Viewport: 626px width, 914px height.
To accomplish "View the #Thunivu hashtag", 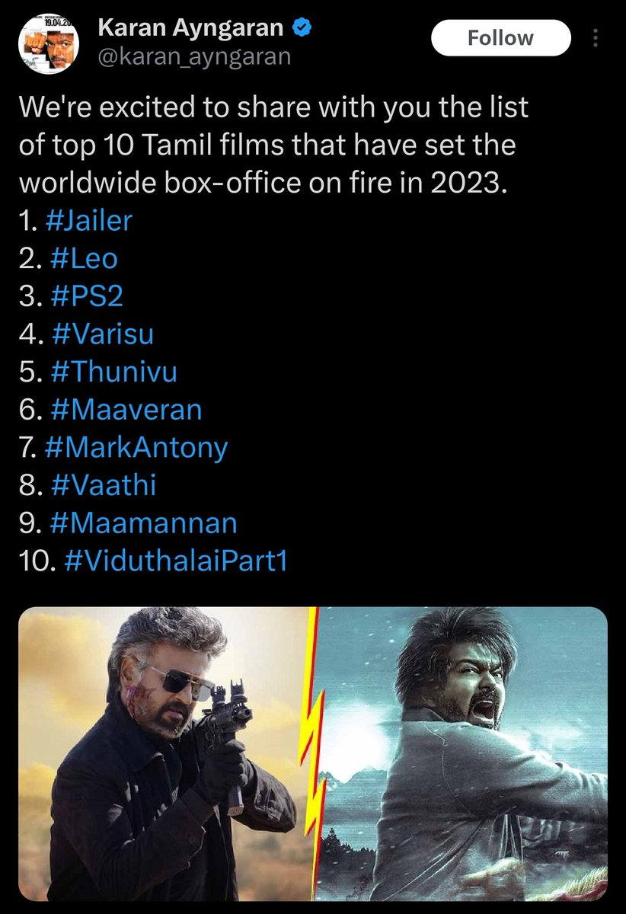I will click(113, 372).
